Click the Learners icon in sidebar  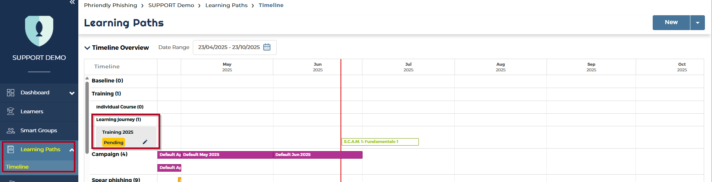point(11,111)
